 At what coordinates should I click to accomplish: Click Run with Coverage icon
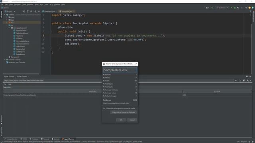238,8
